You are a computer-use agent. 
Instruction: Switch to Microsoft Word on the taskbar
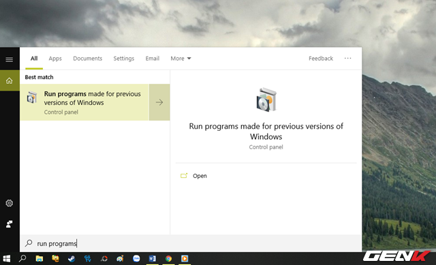[x=153, y=259]
